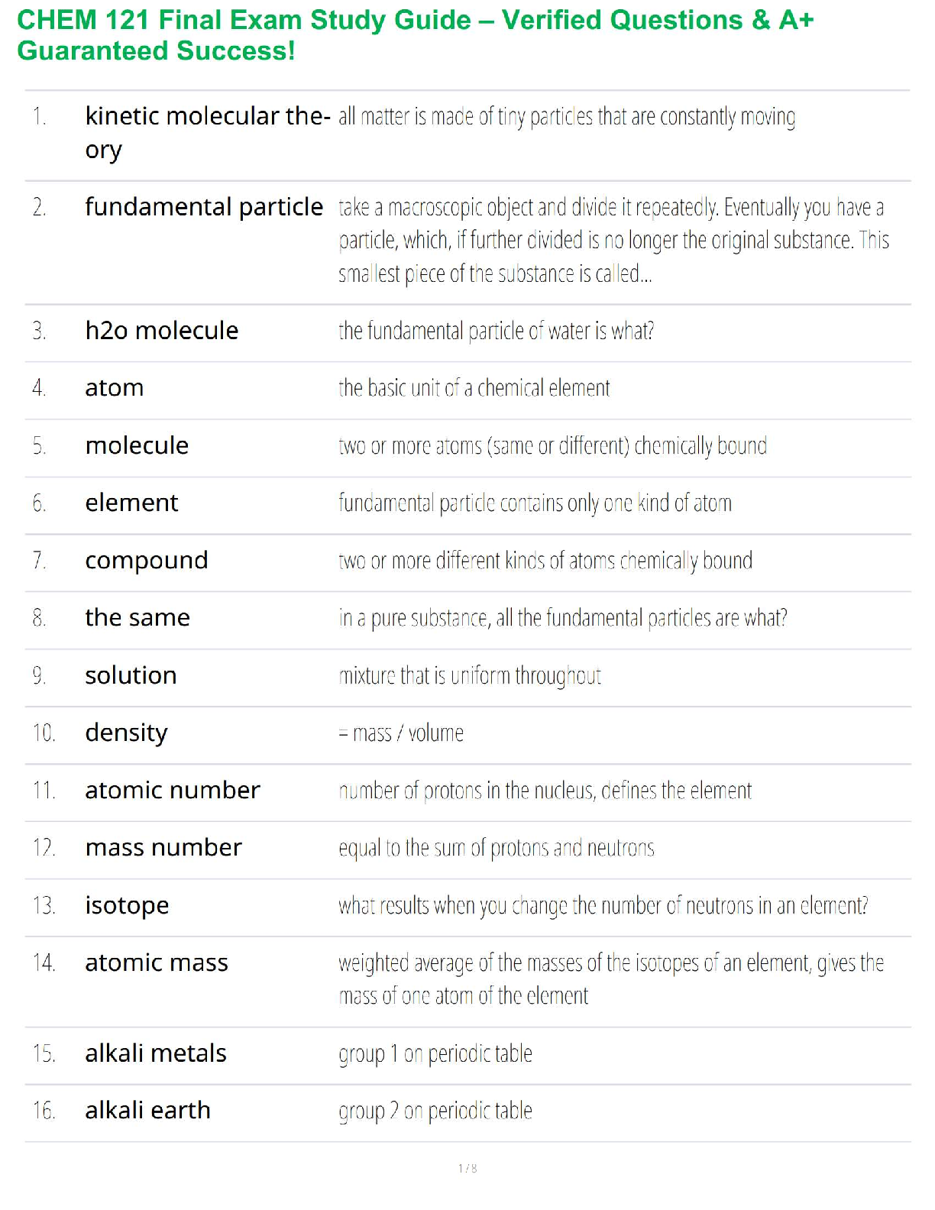Select the 'element' term in row 6
The height and width of the screenshot is (1210, 935).
(x=131, y=503)
